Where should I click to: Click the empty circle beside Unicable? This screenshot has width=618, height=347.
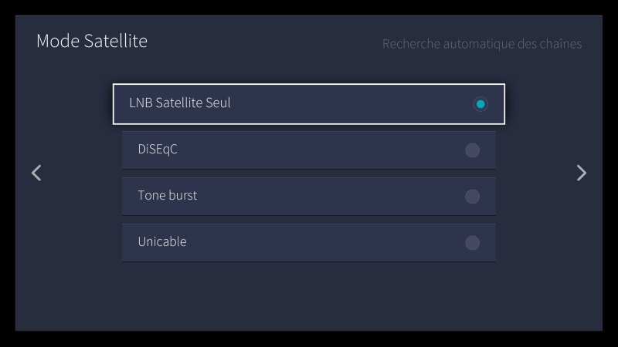[x=472, y=243]
